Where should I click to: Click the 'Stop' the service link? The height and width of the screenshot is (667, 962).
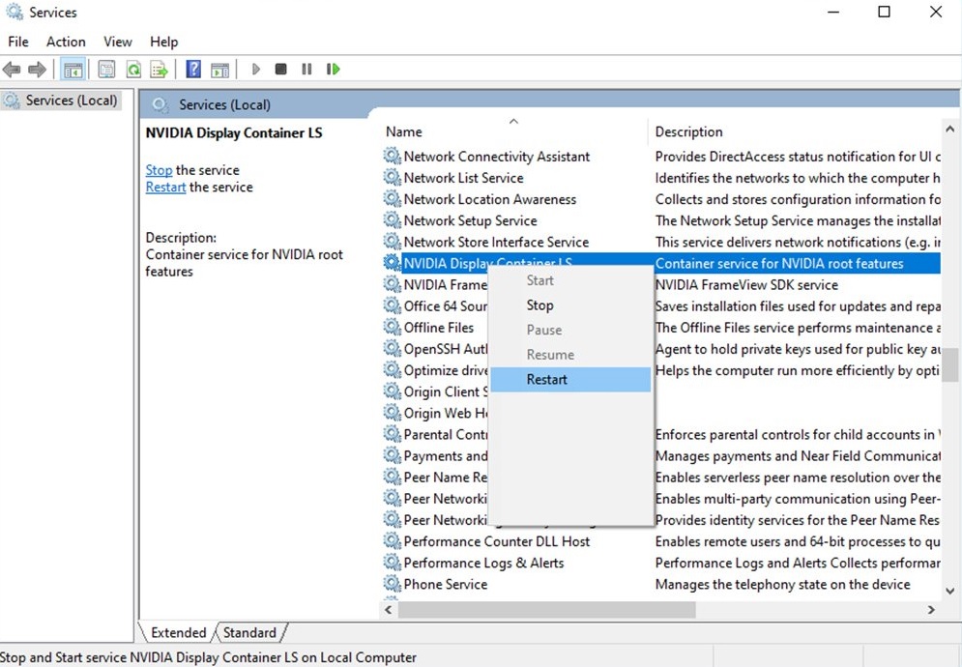pyautogui.click(x=159, y=170)
